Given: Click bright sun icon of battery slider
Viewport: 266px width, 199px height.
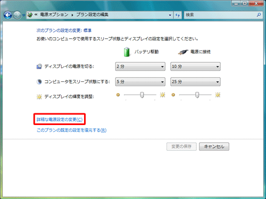Looking at the screenshot, I should pos(162,95).
